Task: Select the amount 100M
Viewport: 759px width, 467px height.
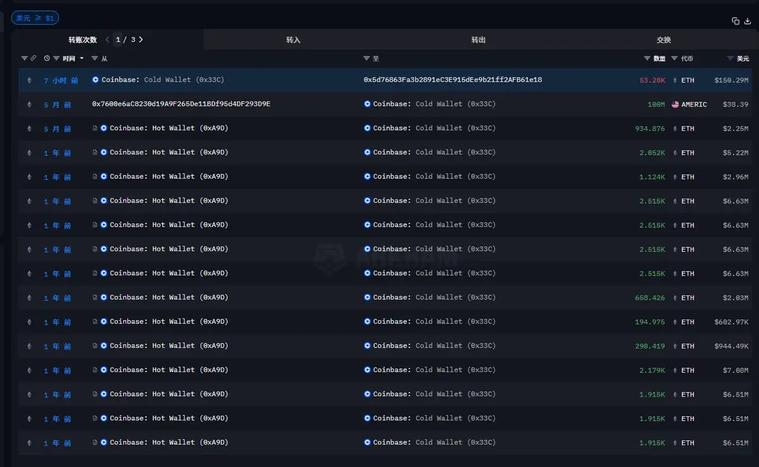Action: tap(656, 104)
